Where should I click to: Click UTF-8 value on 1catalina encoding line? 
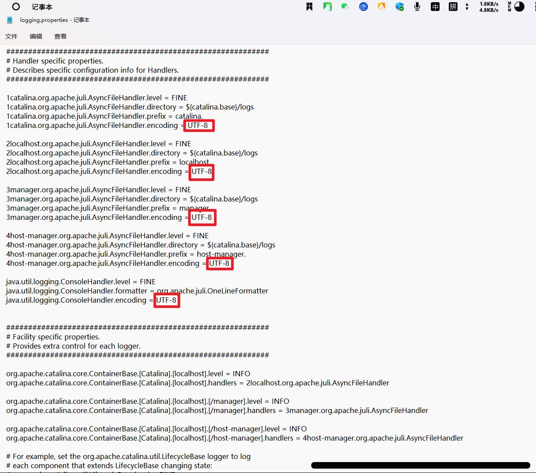198,125
